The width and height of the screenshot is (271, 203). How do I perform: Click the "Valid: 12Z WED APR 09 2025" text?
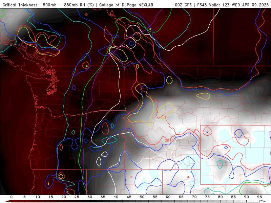click(239, 5)
